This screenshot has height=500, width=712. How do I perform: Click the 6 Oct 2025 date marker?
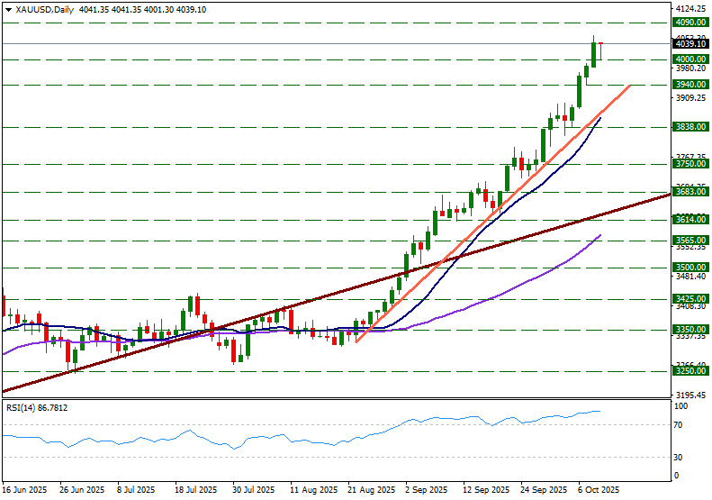[x=599, y=489]
